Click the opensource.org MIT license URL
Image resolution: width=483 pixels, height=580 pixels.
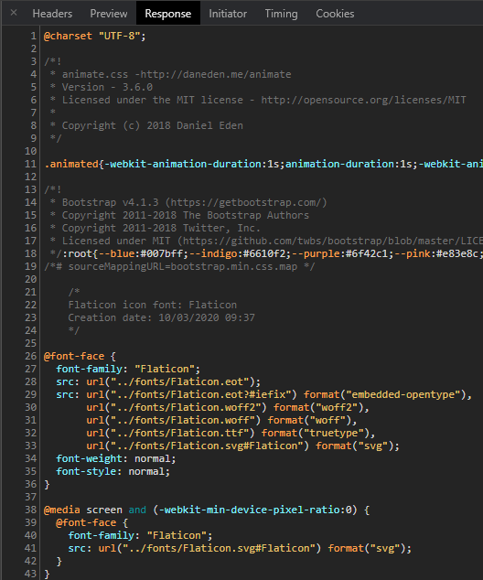tap(363, 100)
